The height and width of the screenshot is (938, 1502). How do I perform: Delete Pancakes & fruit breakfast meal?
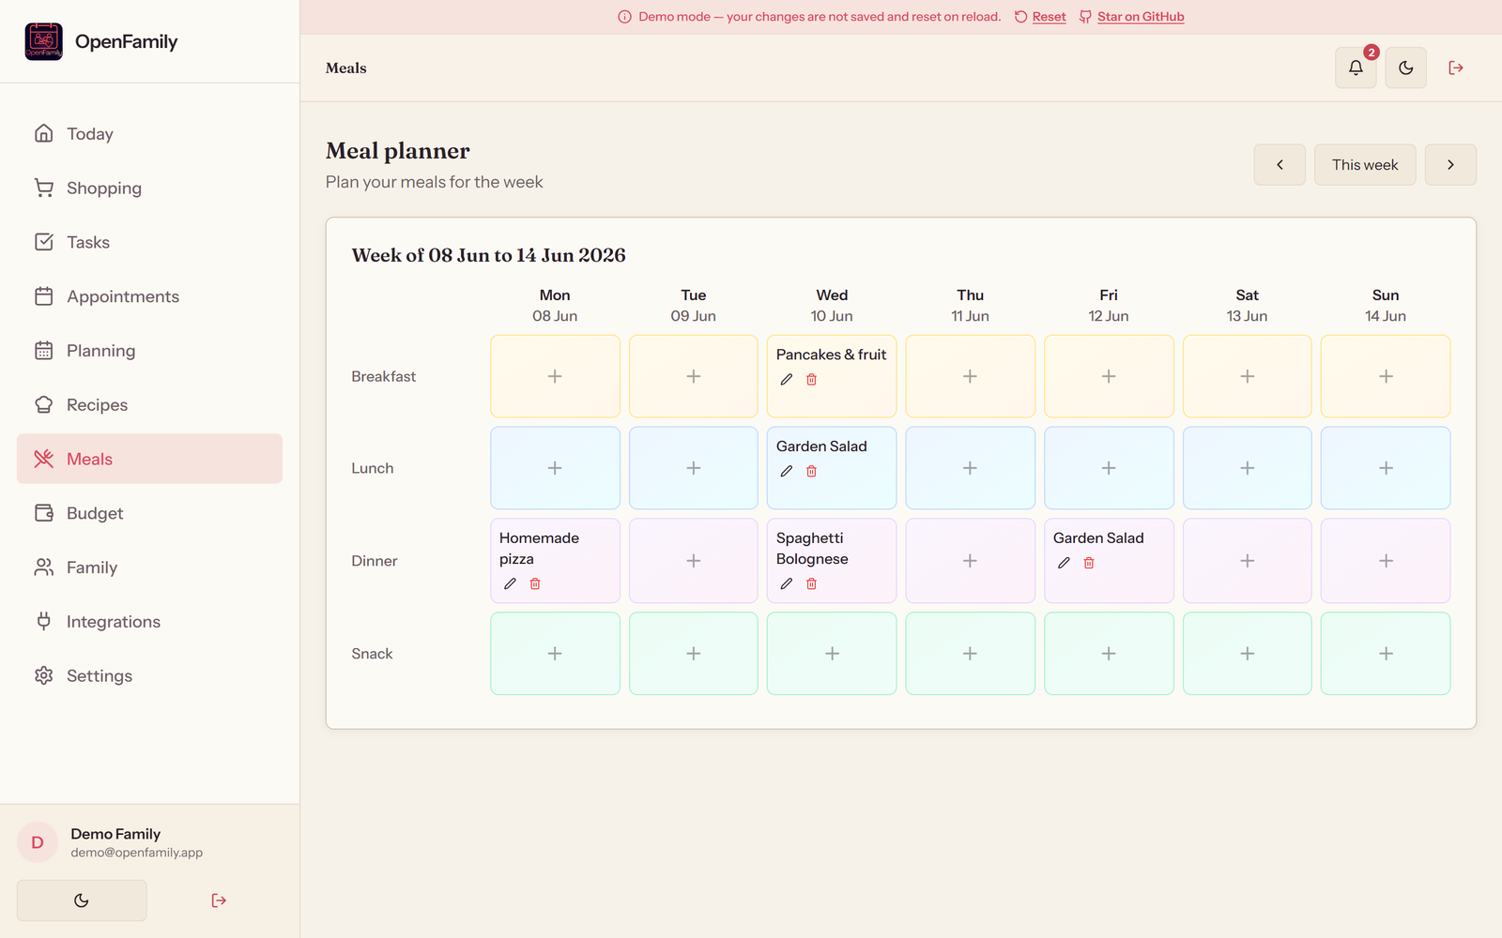point(812,380)
